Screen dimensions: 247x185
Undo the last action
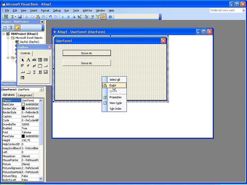(x=50, y=16)
